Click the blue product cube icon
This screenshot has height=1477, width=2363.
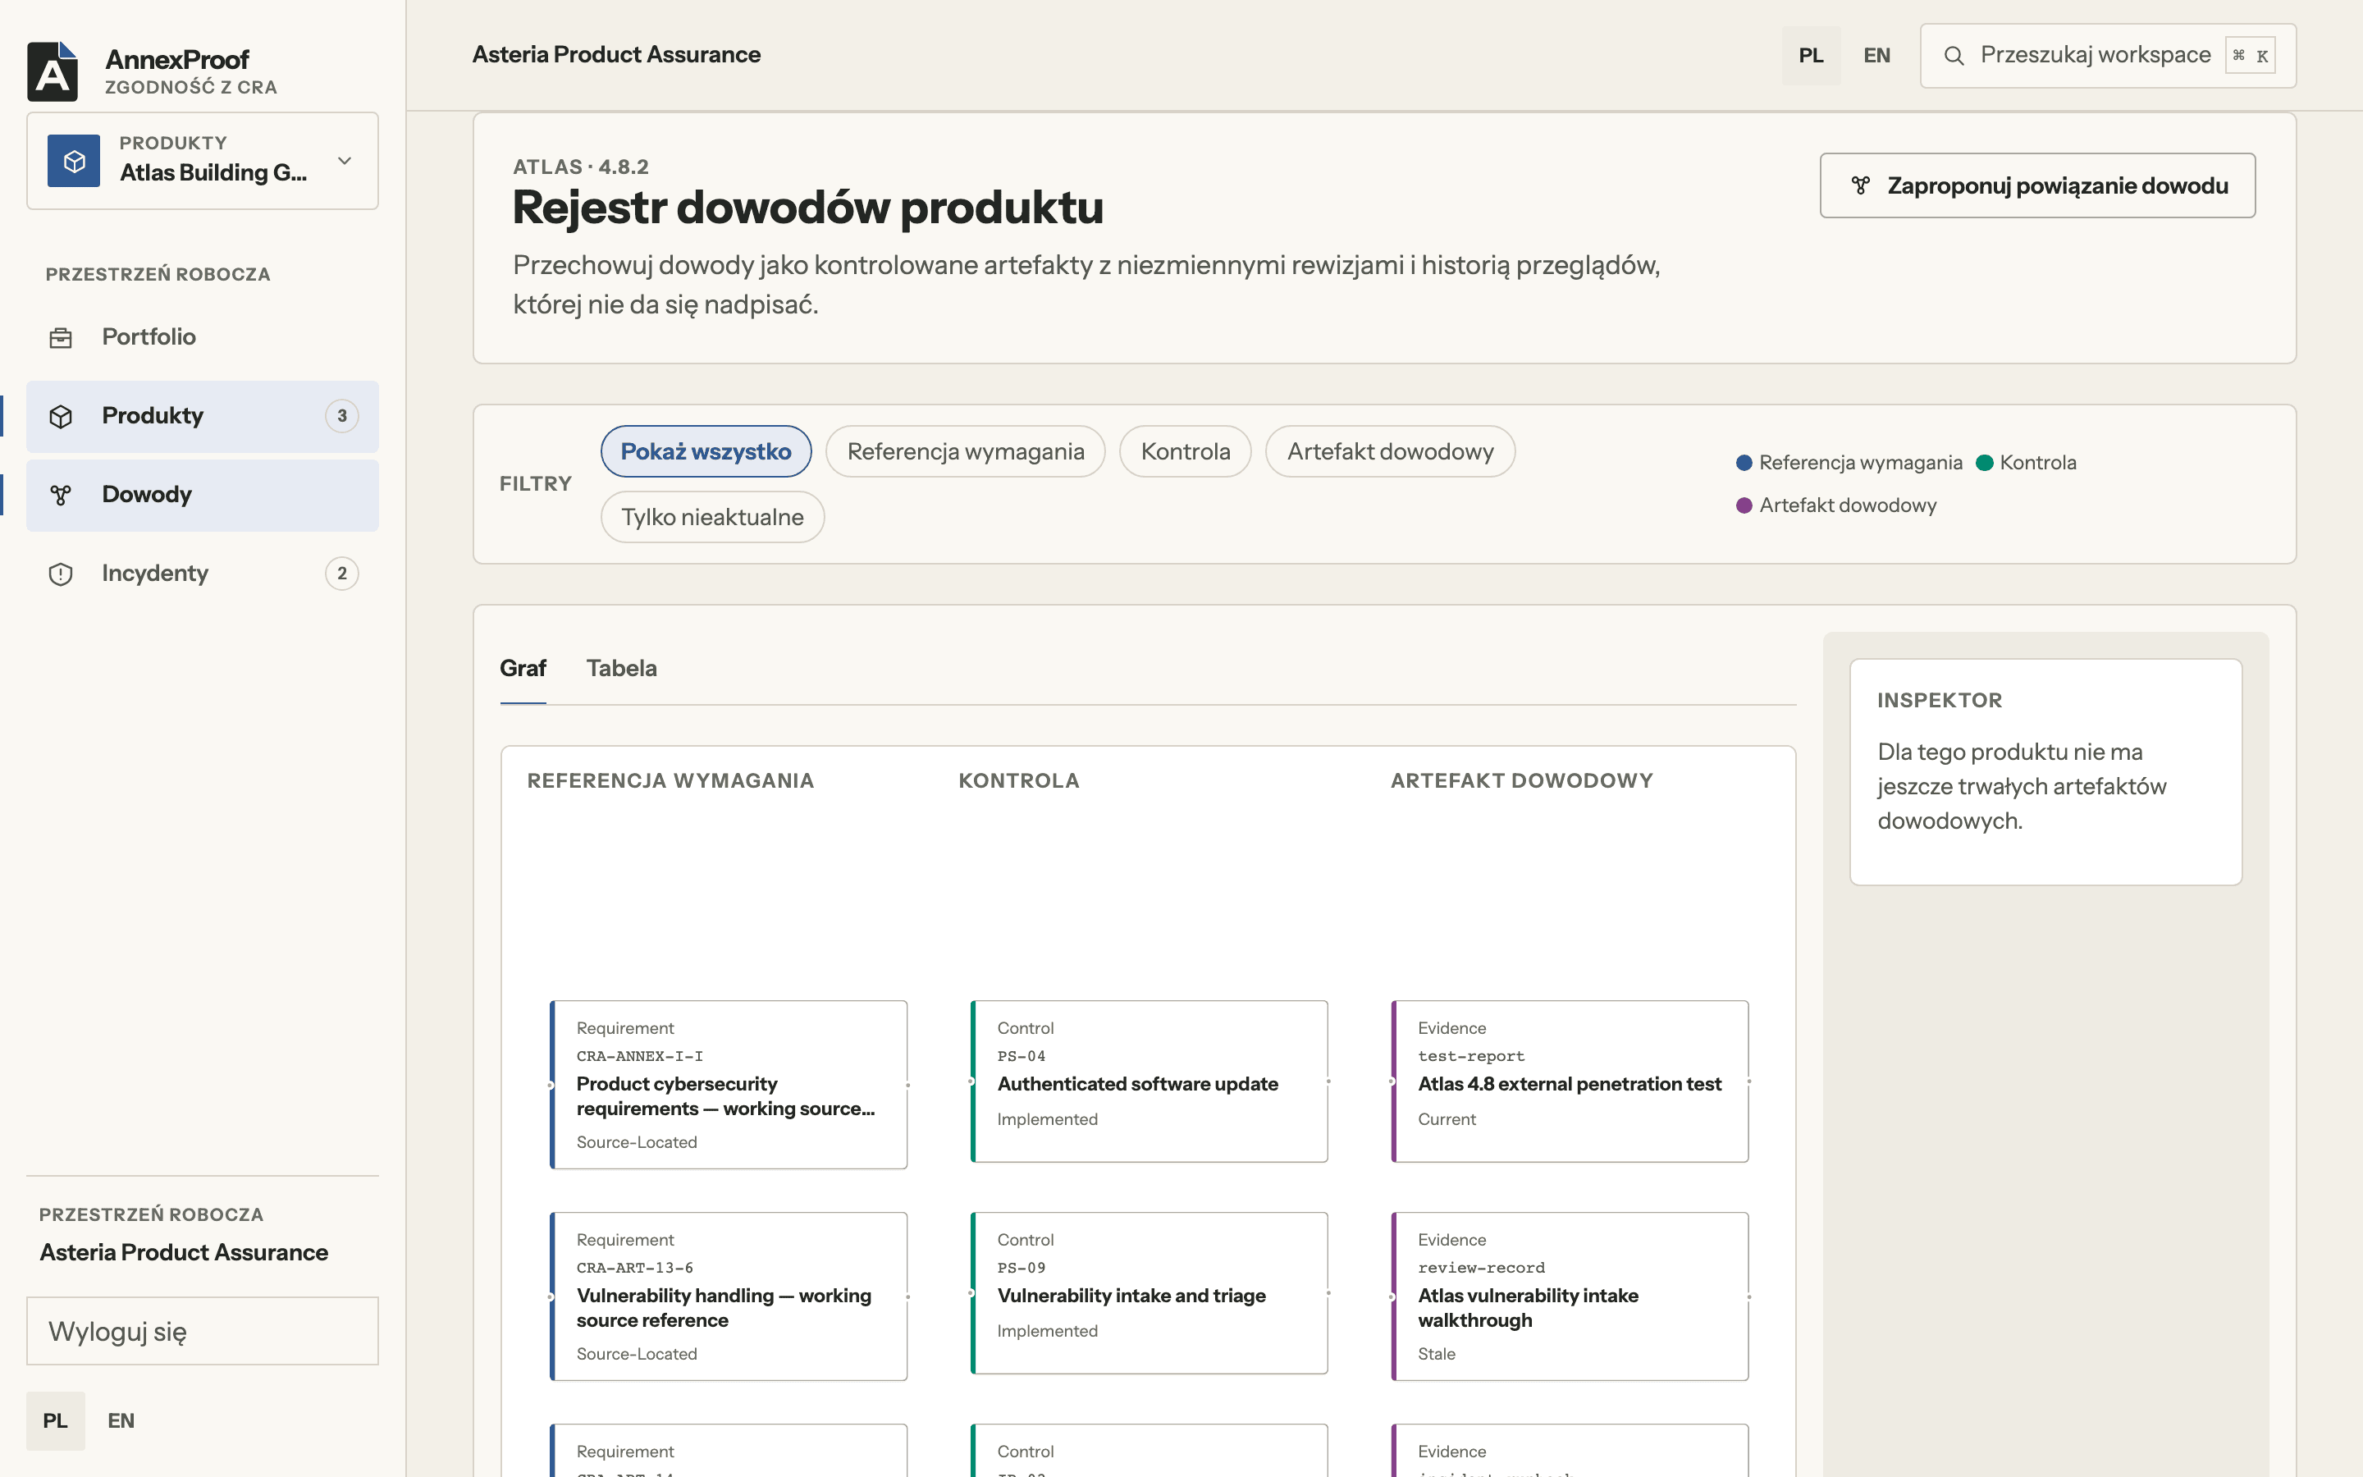pyautogui.click(x=74, y=160)
